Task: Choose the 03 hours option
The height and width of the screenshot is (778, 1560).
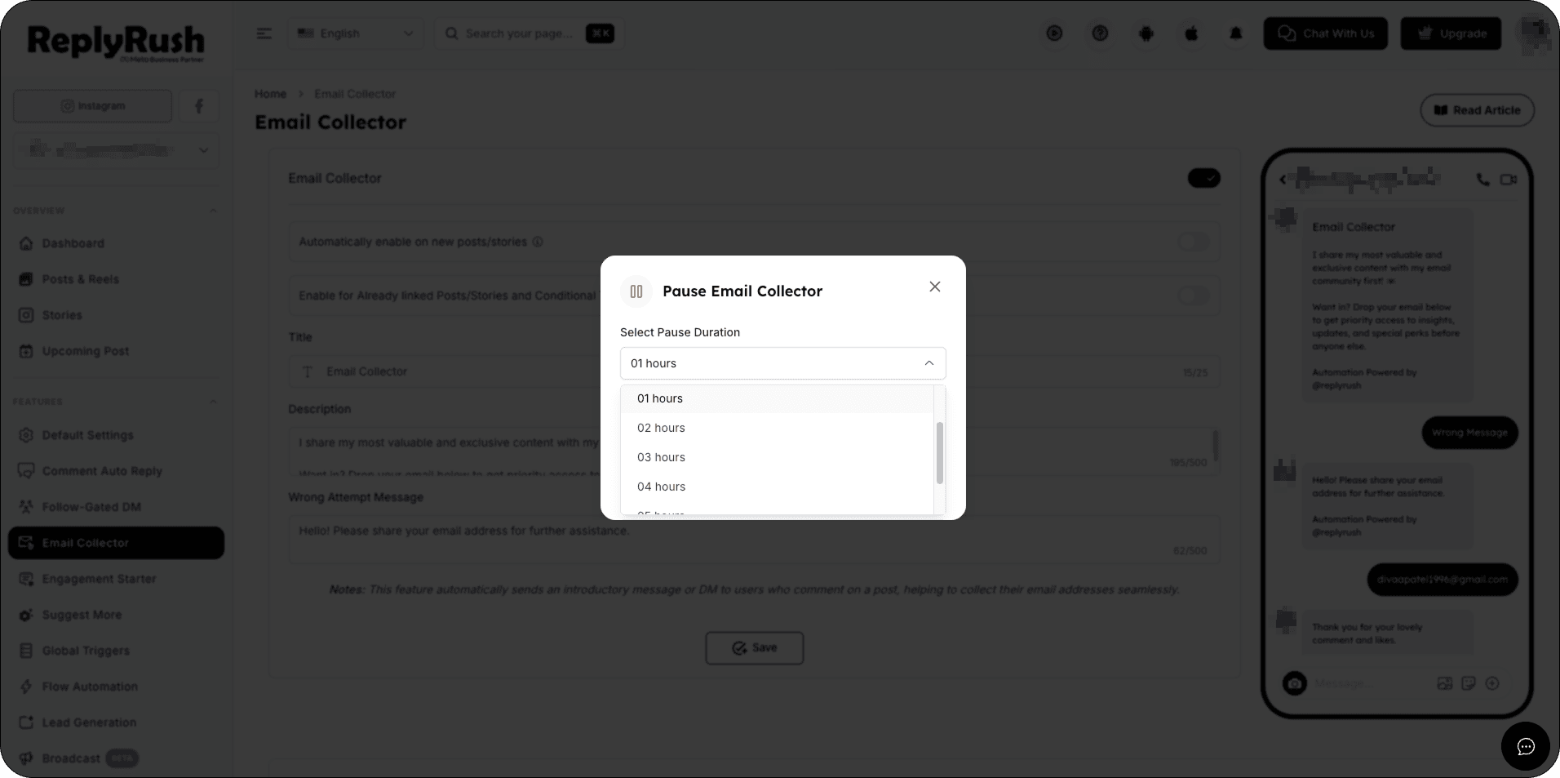Action: pyautogui.click(x=777, y=457)
